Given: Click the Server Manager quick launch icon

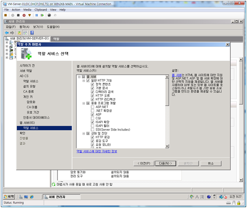Looking at the screenshot, I should [x=21, y=197].
